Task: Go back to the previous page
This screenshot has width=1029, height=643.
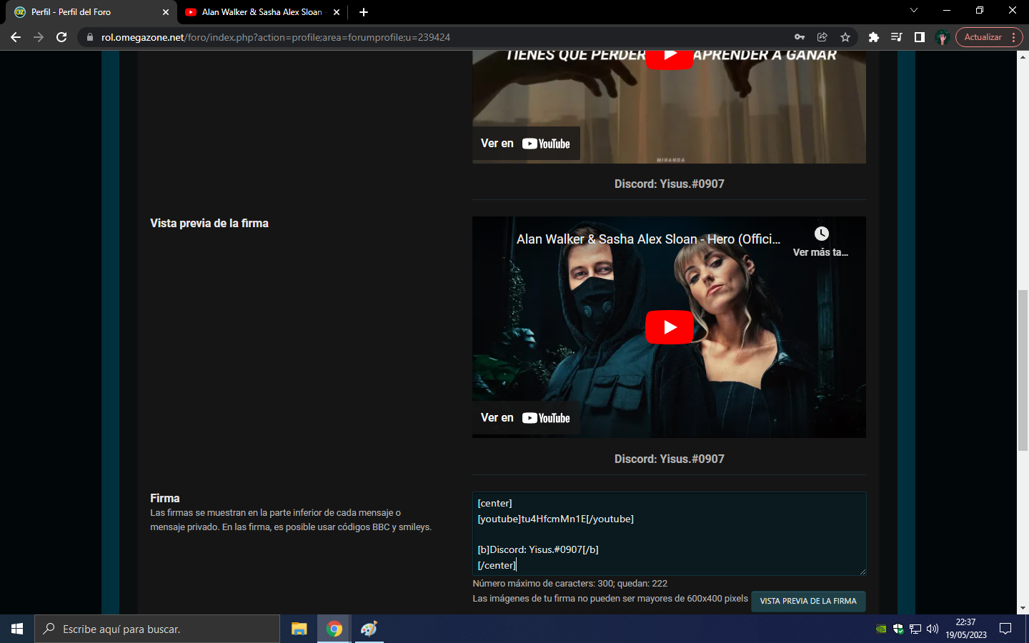Action: click(x=16, y=37)
